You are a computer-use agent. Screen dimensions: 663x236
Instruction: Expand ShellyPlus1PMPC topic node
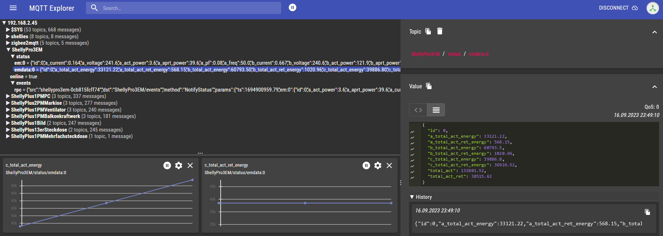(8, 96)
